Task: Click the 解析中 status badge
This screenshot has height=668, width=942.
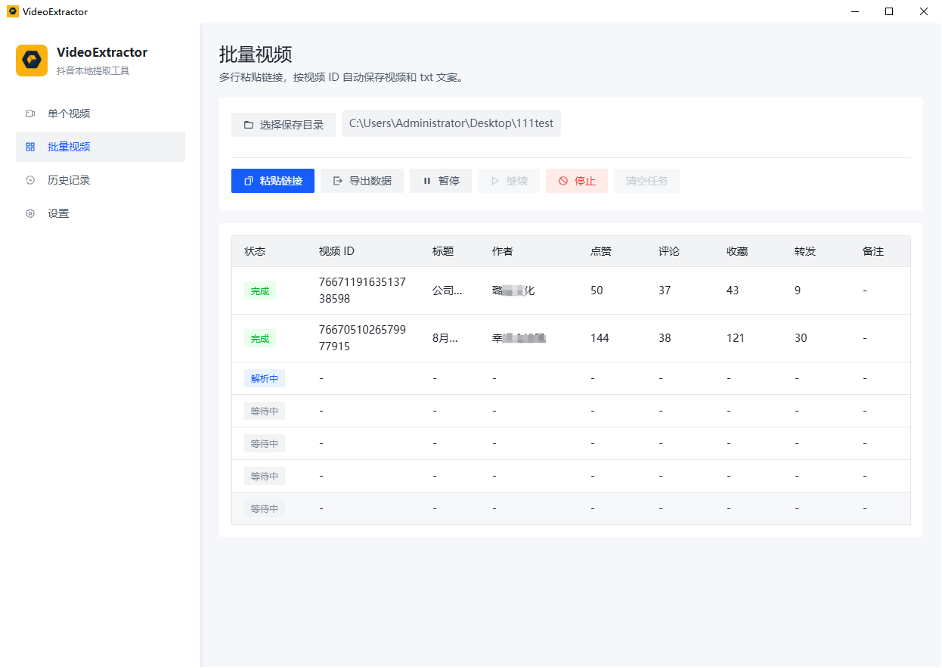Action: point(265,378)
